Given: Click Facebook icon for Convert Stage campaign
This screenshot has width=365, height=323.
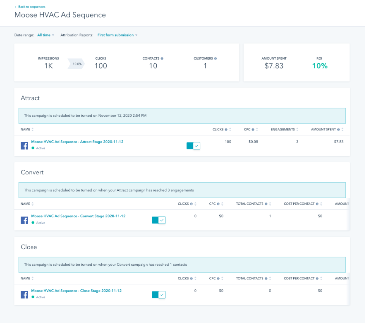Looking at the screenshot, I should [24, 220].
